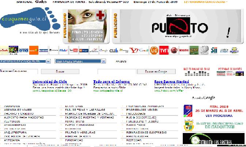Open the emol news shortcut icon
The height and width of the screenshot is (147, 246).
[23, 50]
